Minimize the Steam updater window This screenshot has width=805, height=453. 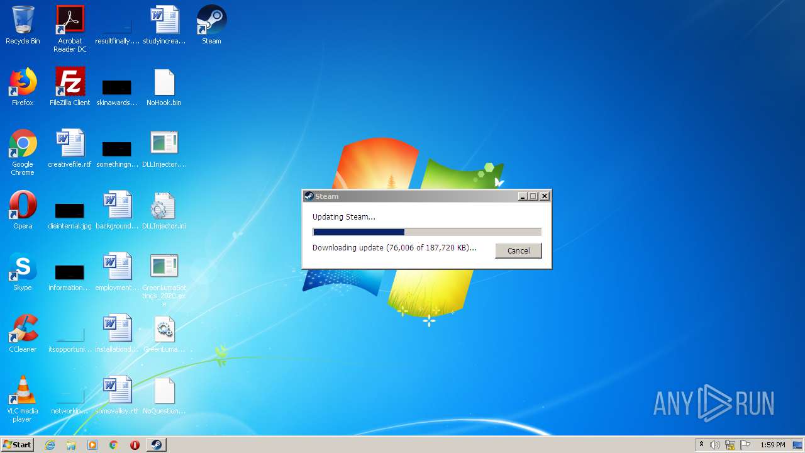click(x=522, y=196)
